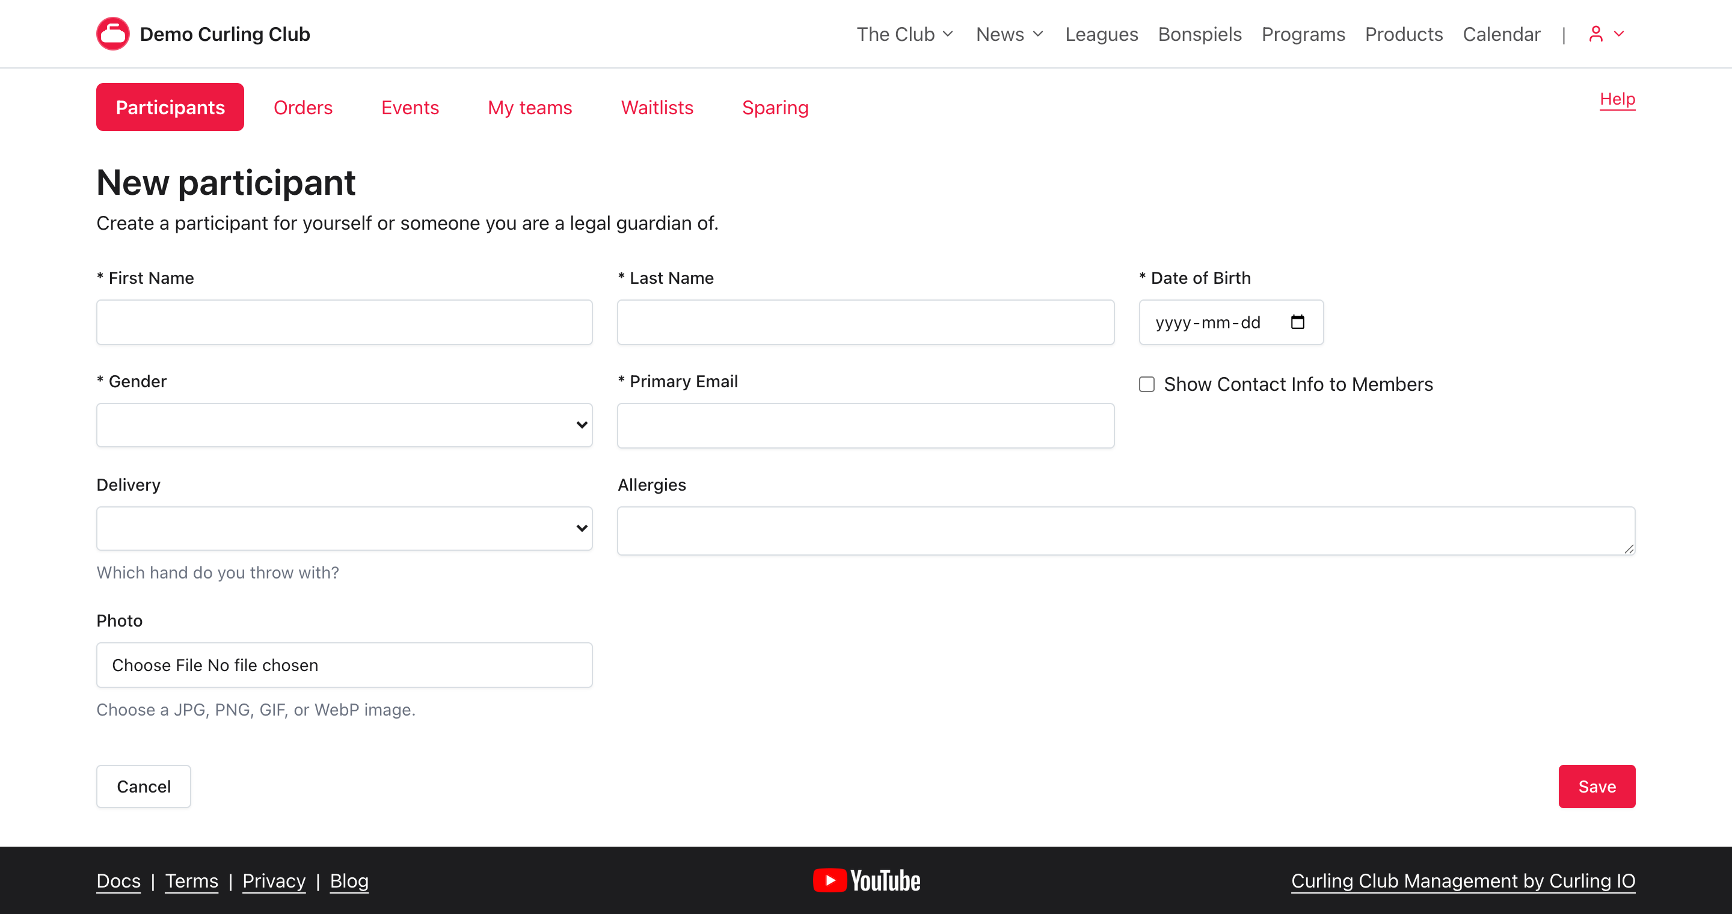Click the Demo Curling Club title text
Screen dimensions: 1732x914
point(224,34)
